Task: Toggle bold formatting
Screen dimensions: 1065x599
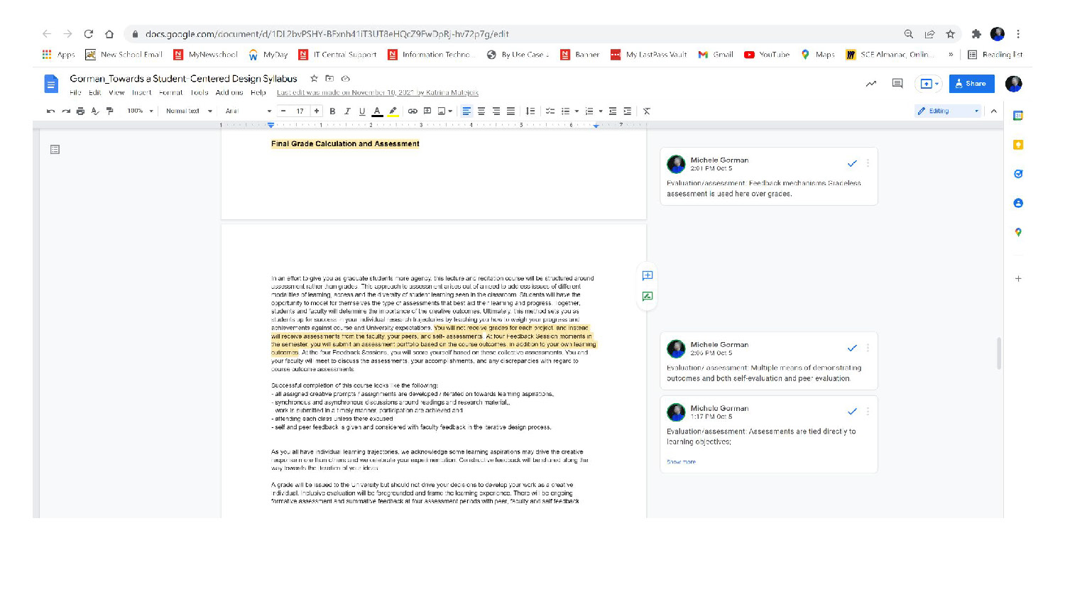Action: (332, 111)
